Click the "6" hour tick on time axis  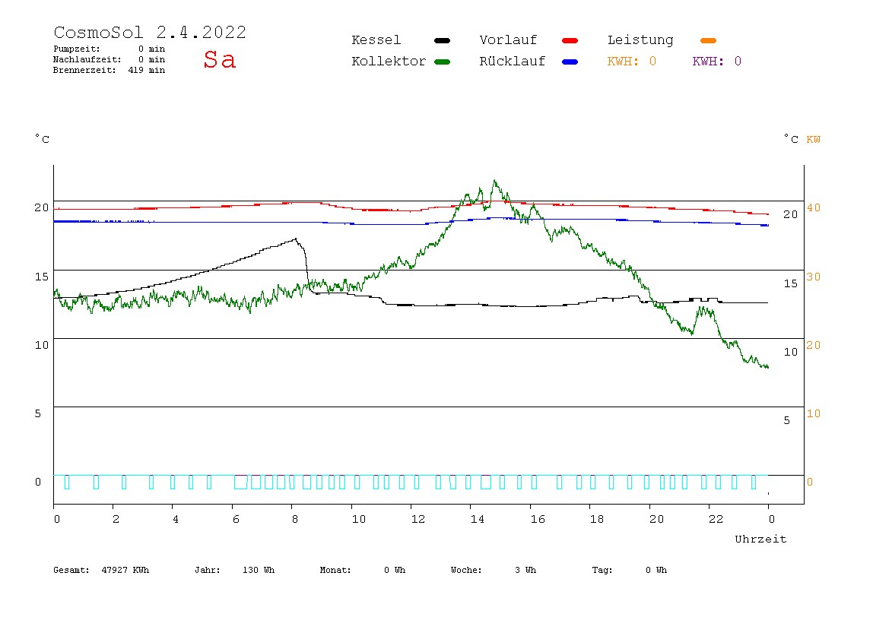click(236, 519)
